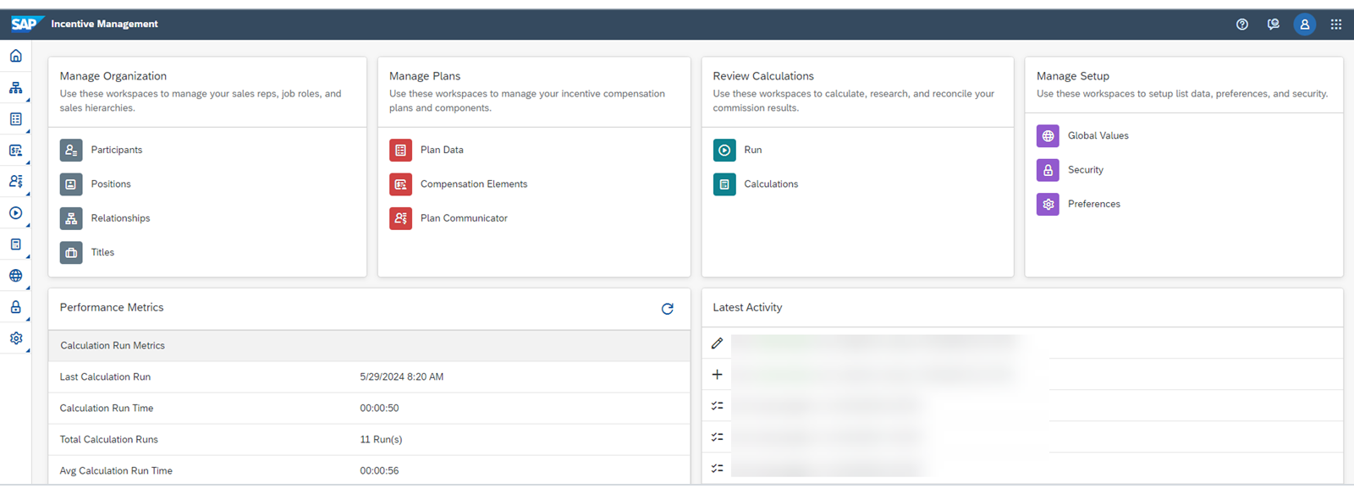Refresh the Performance Metrics panel

tap(667, 309)
